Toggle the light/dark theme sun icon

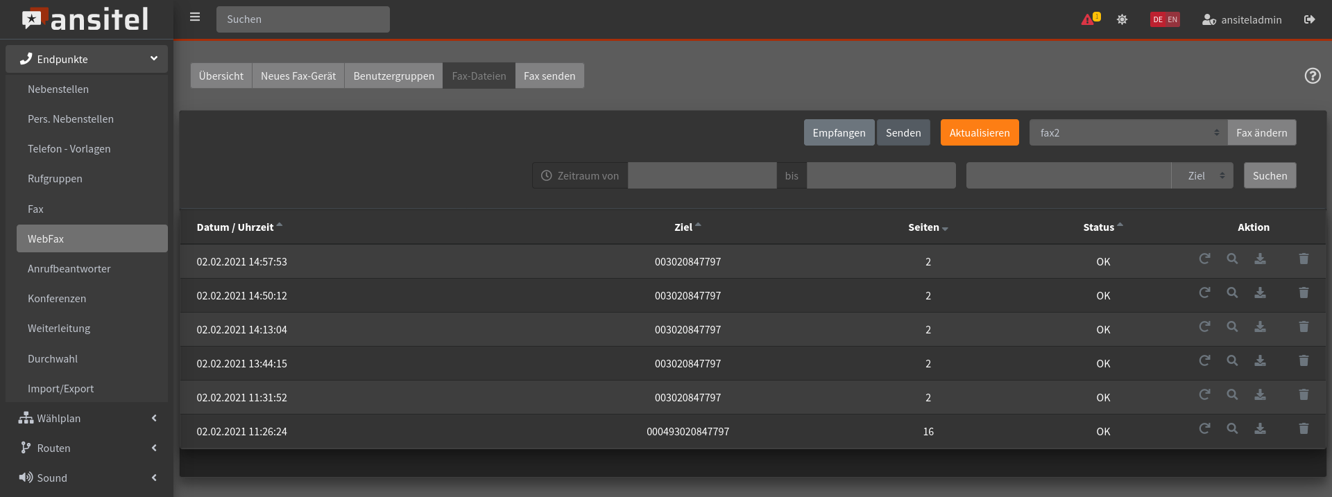coord(1122,19)
